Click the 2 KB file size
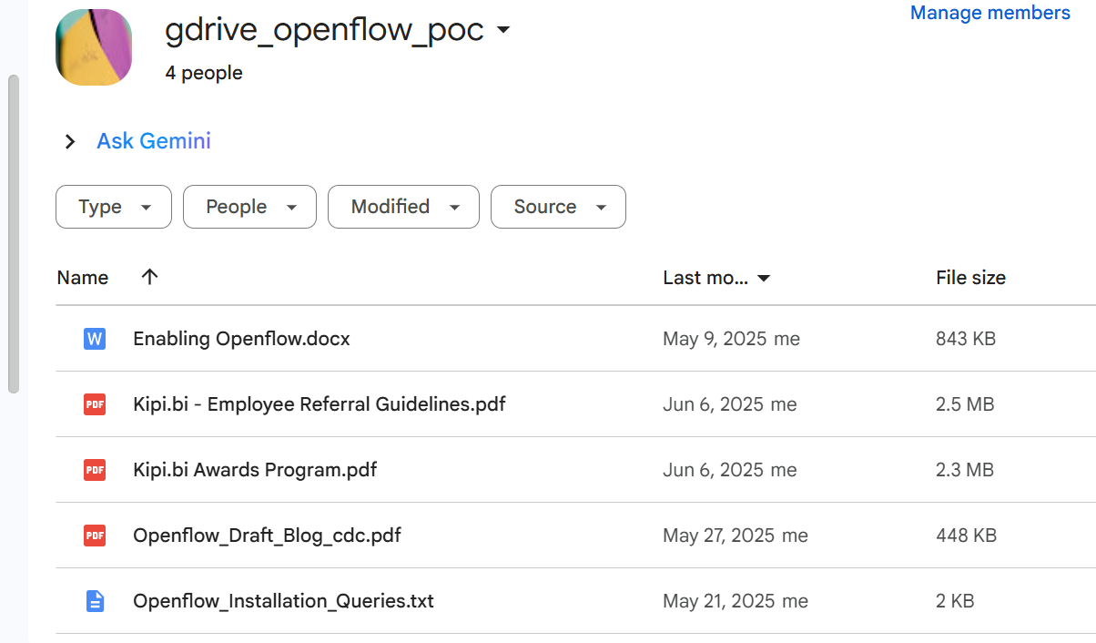This screenshot has width=1096, height=643. point(955,601)
